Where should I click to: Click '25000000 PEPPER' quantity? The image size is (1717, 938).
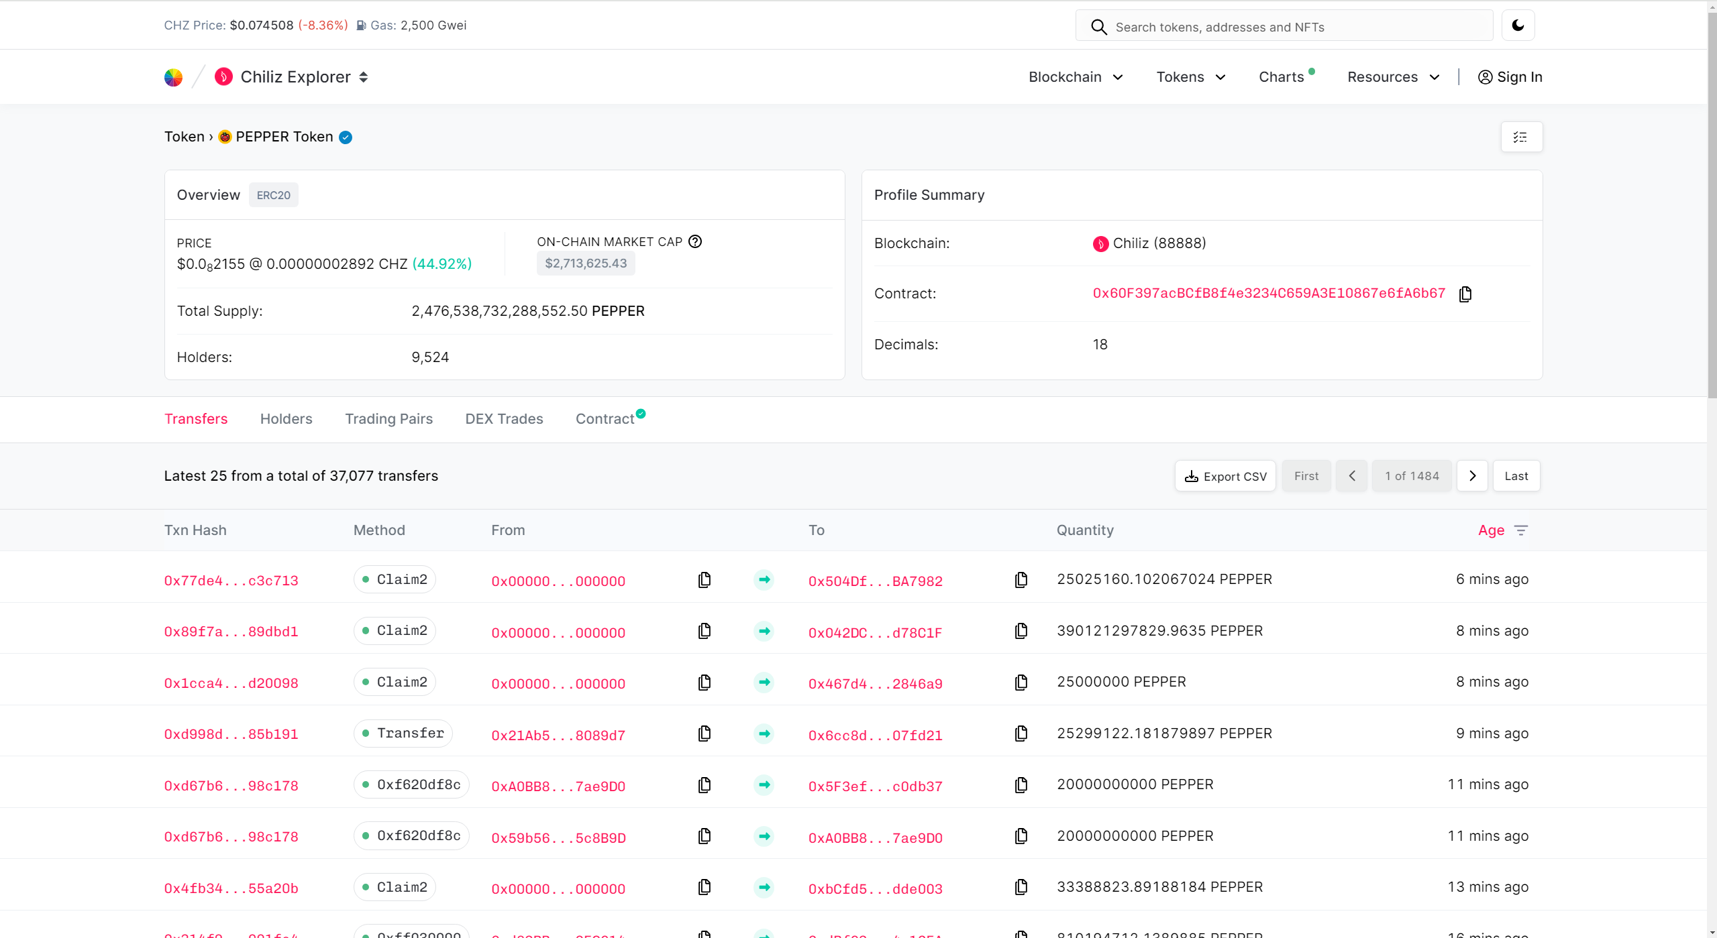pyautogui.click(x=1121, y=682)
